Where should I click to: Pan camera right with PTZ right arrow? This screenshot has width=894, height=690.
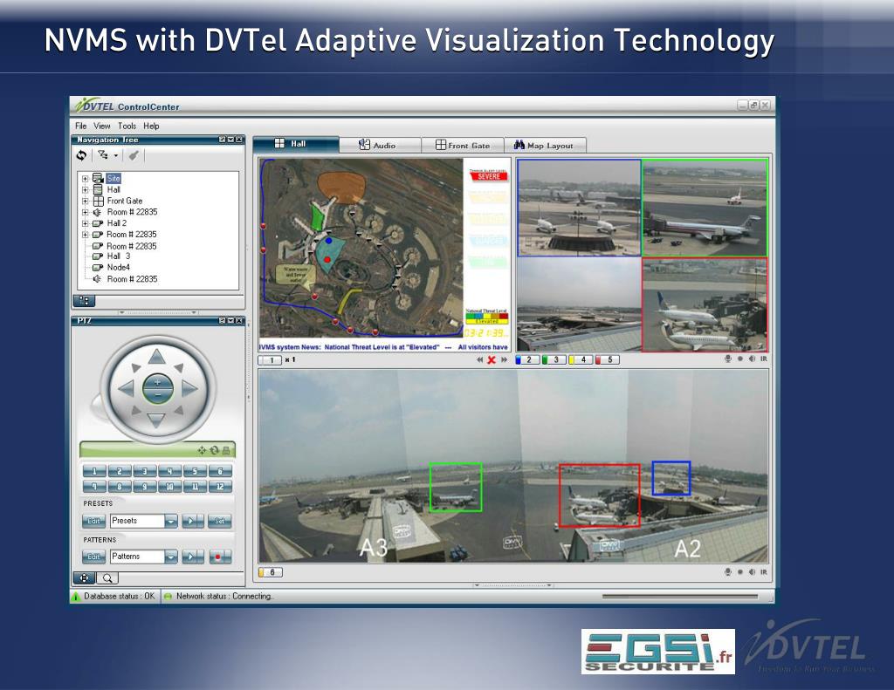(189, 388)
